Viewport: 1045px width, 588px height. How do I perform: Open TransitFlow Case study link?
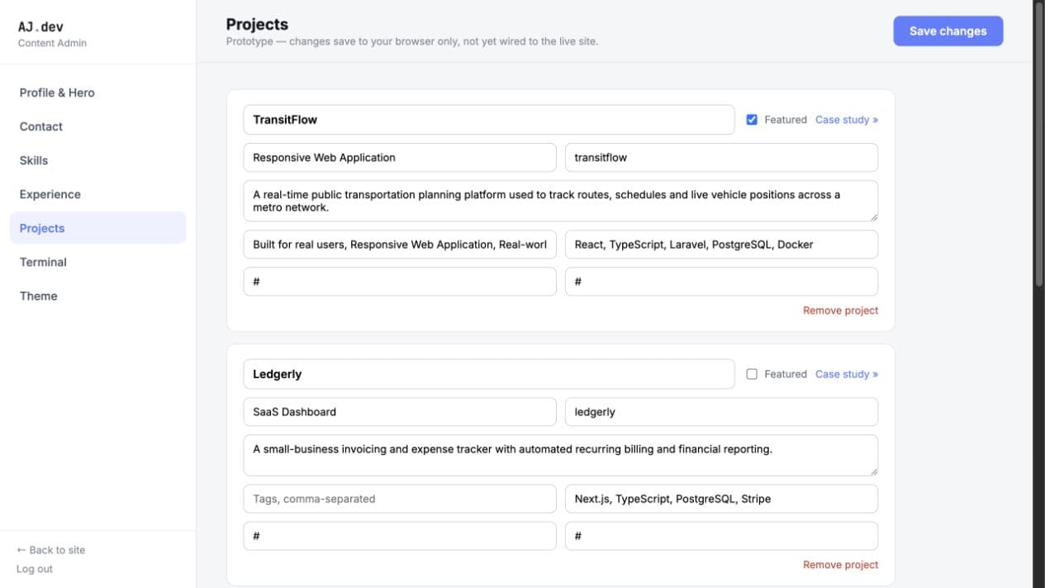[x=847, y=120]
